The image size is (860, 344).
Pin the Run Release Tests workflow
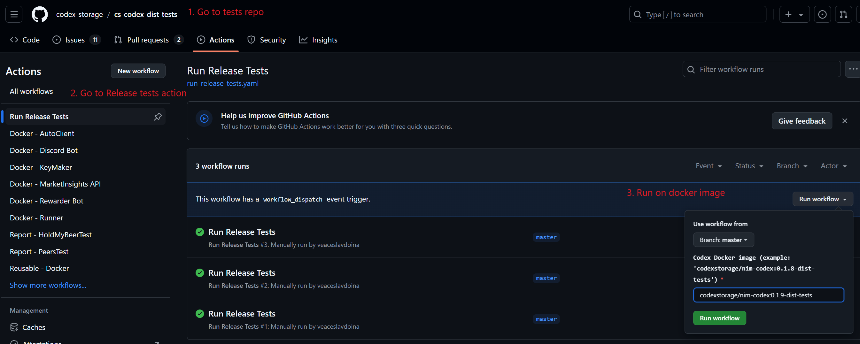click(x=158, y=117)
